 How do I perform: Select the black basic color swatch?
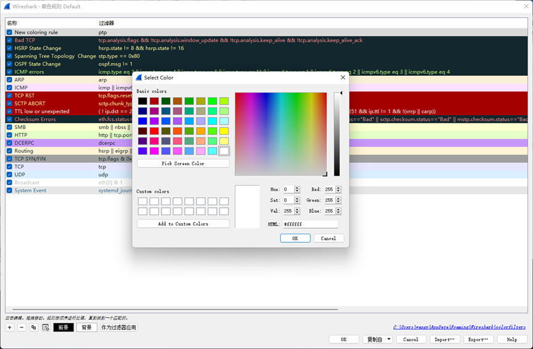pos(143,101)
